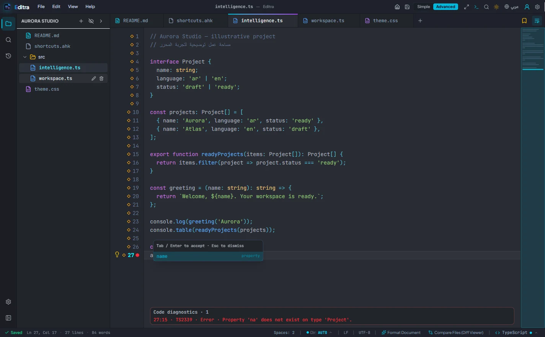Click the sidebar panel layout icon at bottom
Screen dimensions: 545x337
click(8, 318)
